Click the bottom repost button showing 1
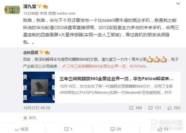The width and height of the screenshot is (186, 133). point(68,129)
